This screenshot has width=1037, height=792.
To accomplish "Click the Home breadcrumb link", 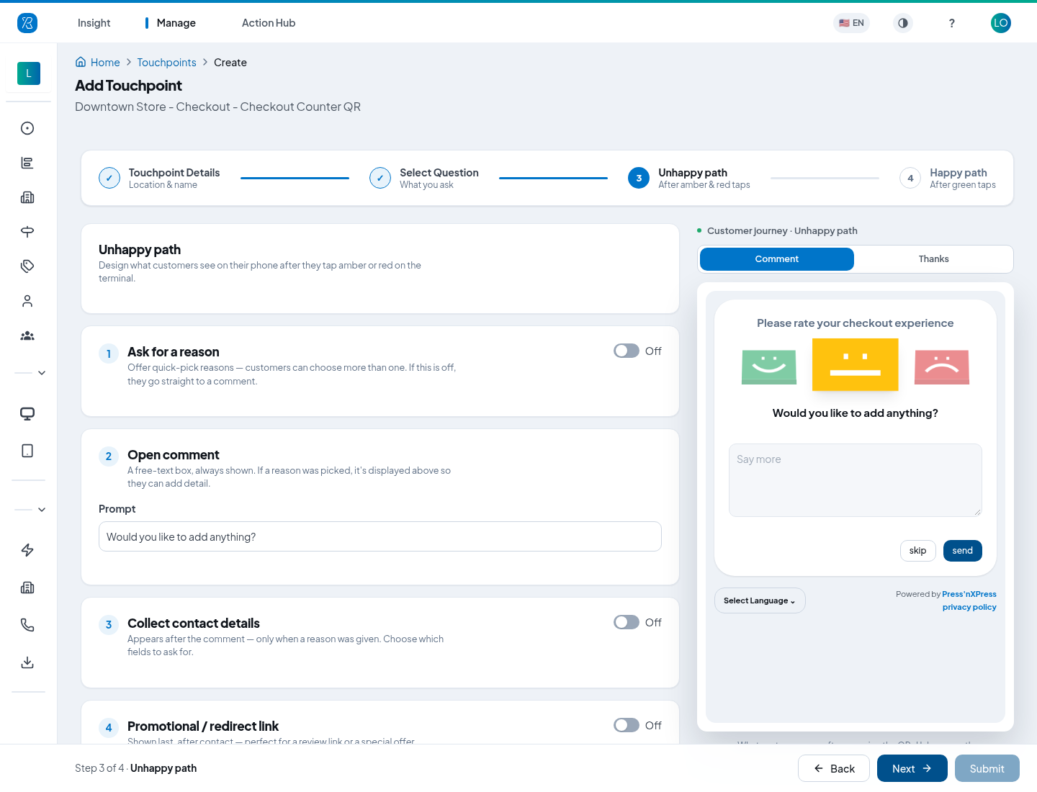I will [98, 63].
